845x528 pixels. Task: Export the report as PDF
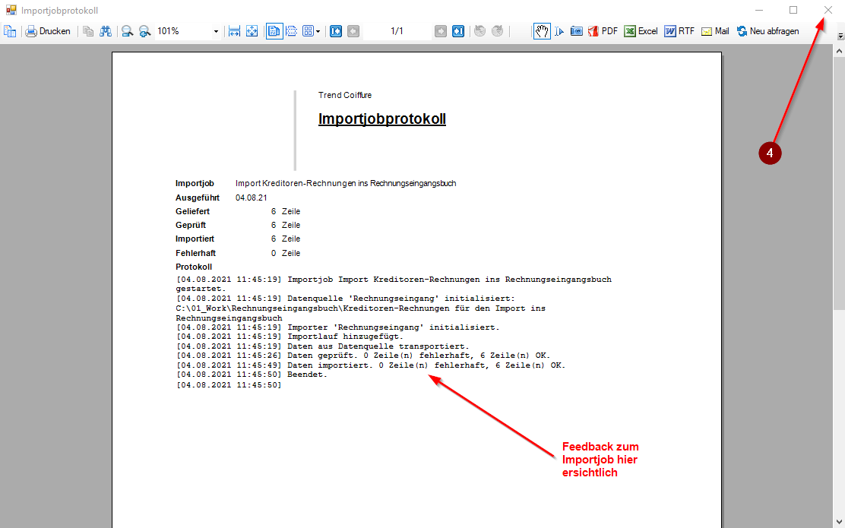[x=603, y=31]
